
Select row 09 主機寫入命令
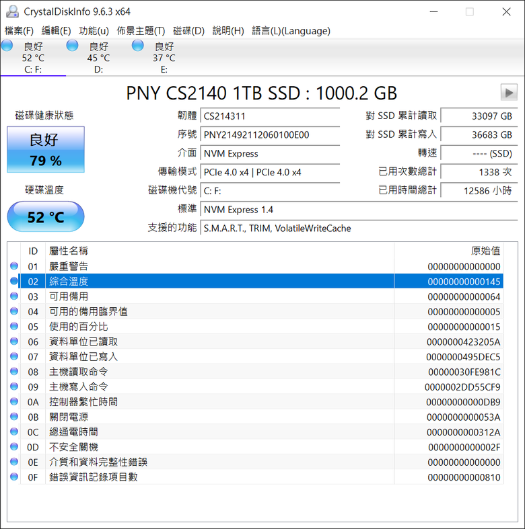(255, 386)
